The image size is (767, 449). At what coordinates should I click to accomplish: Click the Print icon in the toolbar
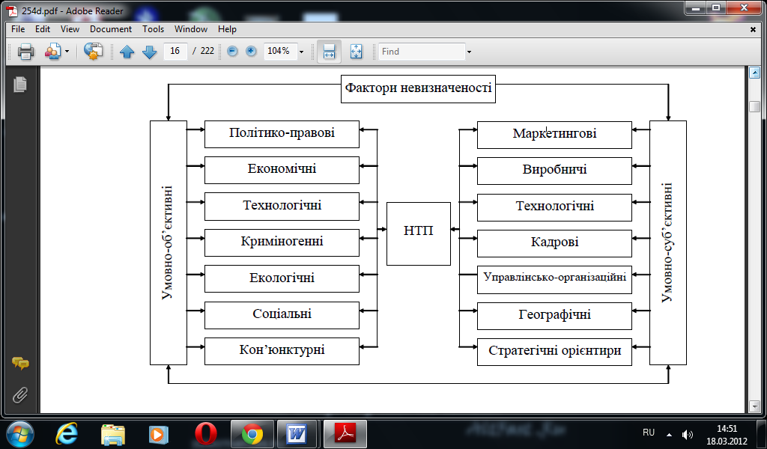(x=25, y=52)
